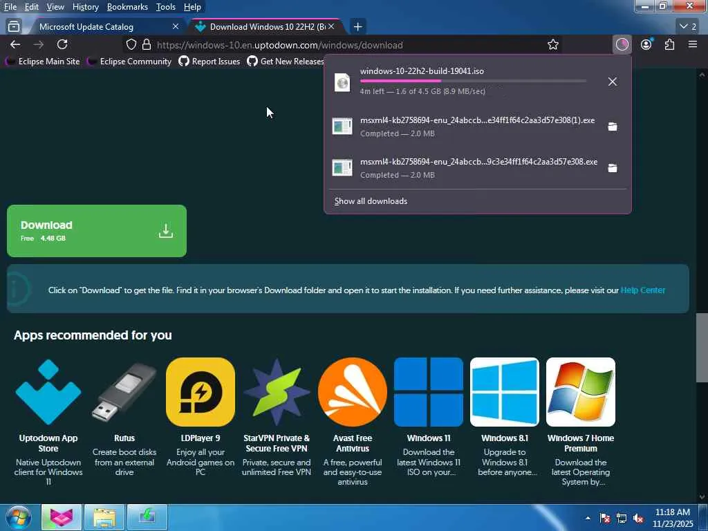Image resolution: width=708 pixels, height=531 pixels.
Task: Click the Rufus app title
Action: pos(124,438)
